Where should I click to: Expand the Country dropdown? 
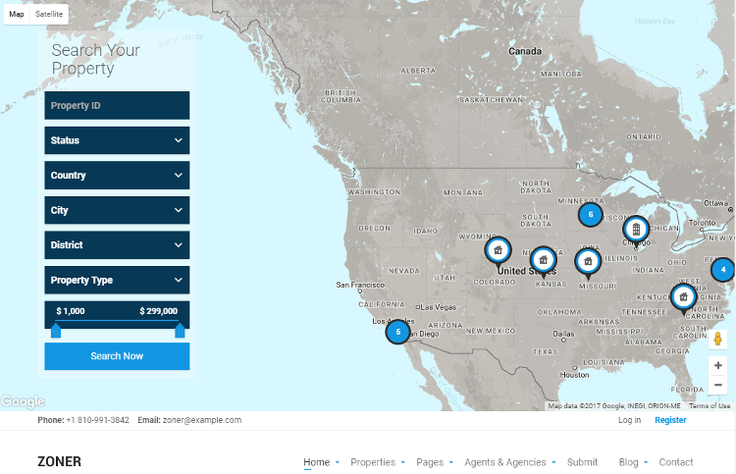tap(117, 176)
